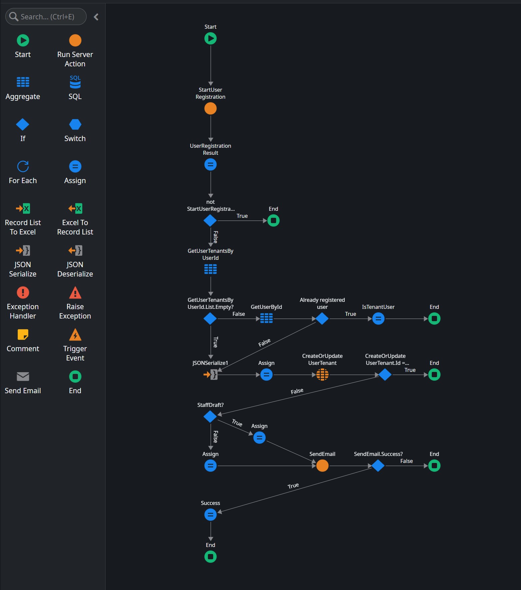This screenshot has height=590, width=521.
Task: Select the UserRegistration Result assign node
Action: coord(211,165)
